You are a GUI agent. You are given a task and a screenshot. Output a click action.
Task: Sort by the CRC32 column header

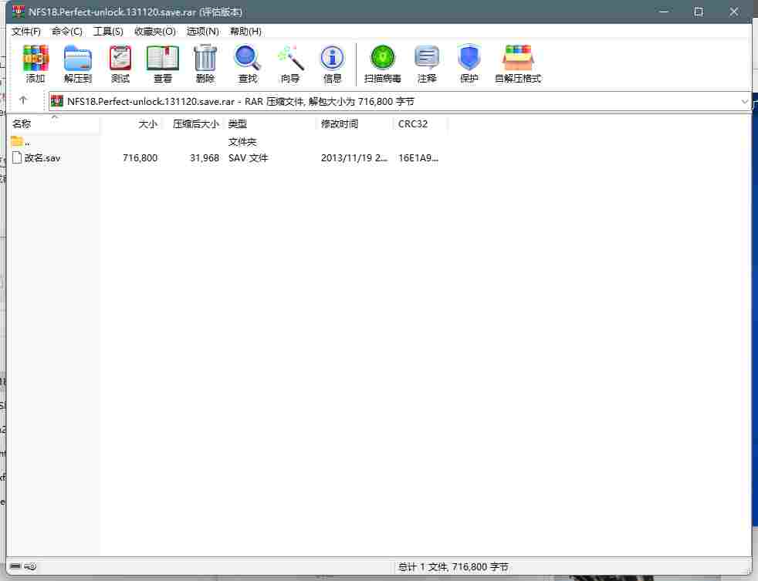pyautogui.click(x=421, y=124)
